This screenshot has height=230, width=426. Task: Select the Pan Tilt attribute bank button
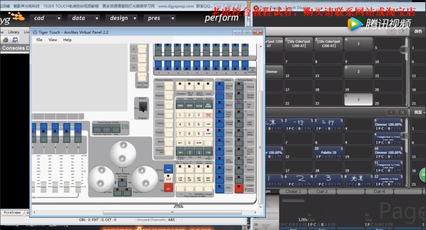tap(239, 105)
